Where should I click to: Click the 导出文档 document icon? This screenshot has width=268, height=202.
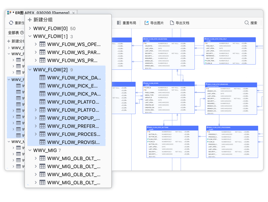(172, 23)
